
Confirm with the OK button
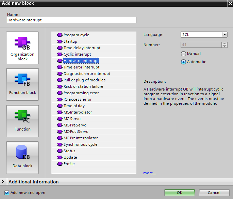(x=180, y=193)
